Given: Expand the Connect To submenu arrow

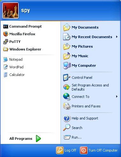Looking at the screenshot, I should (117, 97).
